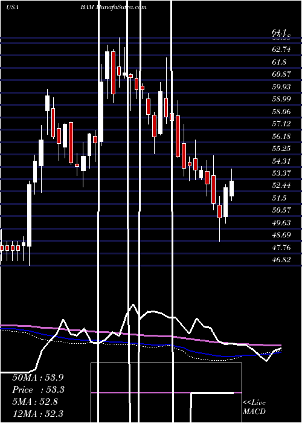Screen dimensions: 302x423
Task: Click the 59.93 price axis label
Action: click(281, 86)
